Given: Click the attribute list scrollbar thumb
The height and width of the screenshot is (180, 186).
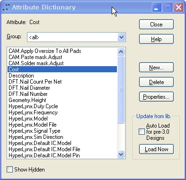Looking at the screenshot, I should 121,90.
